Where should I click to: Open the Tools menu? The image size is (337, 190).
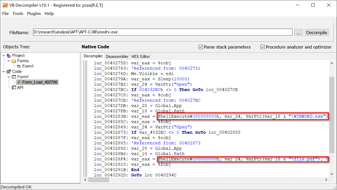[x=18, y=14]
